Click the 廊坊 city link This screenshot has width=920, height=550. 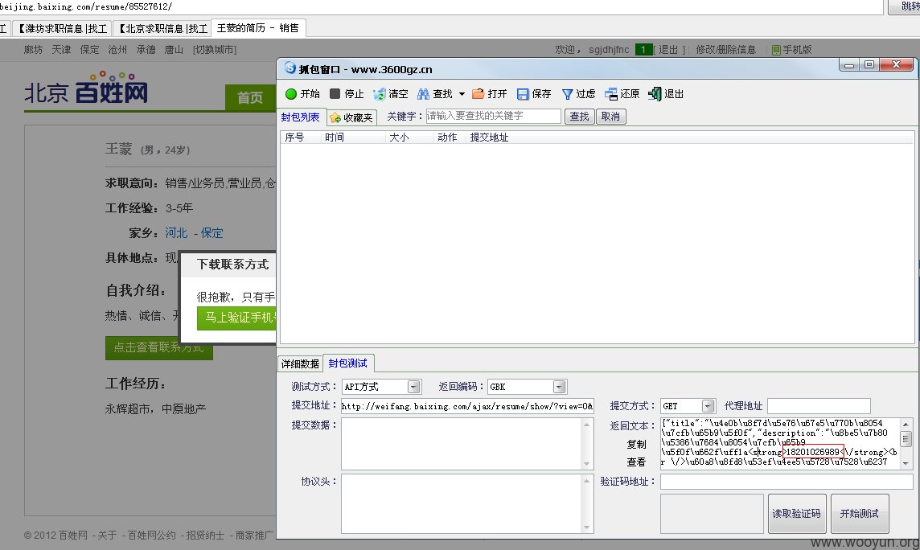(x=33, y=50)
